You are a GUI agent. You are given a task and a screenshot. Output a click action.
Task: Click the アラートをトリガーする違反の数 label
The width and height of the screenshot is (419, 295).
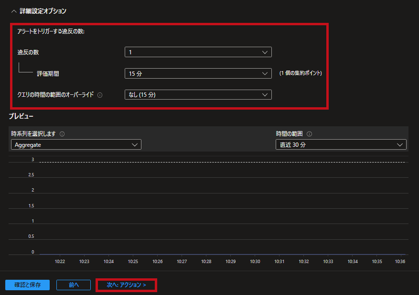[x=51, y=31]
